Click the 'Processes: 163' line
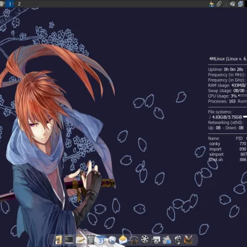Viewport: 247px width, 247px height. [222, 101]
